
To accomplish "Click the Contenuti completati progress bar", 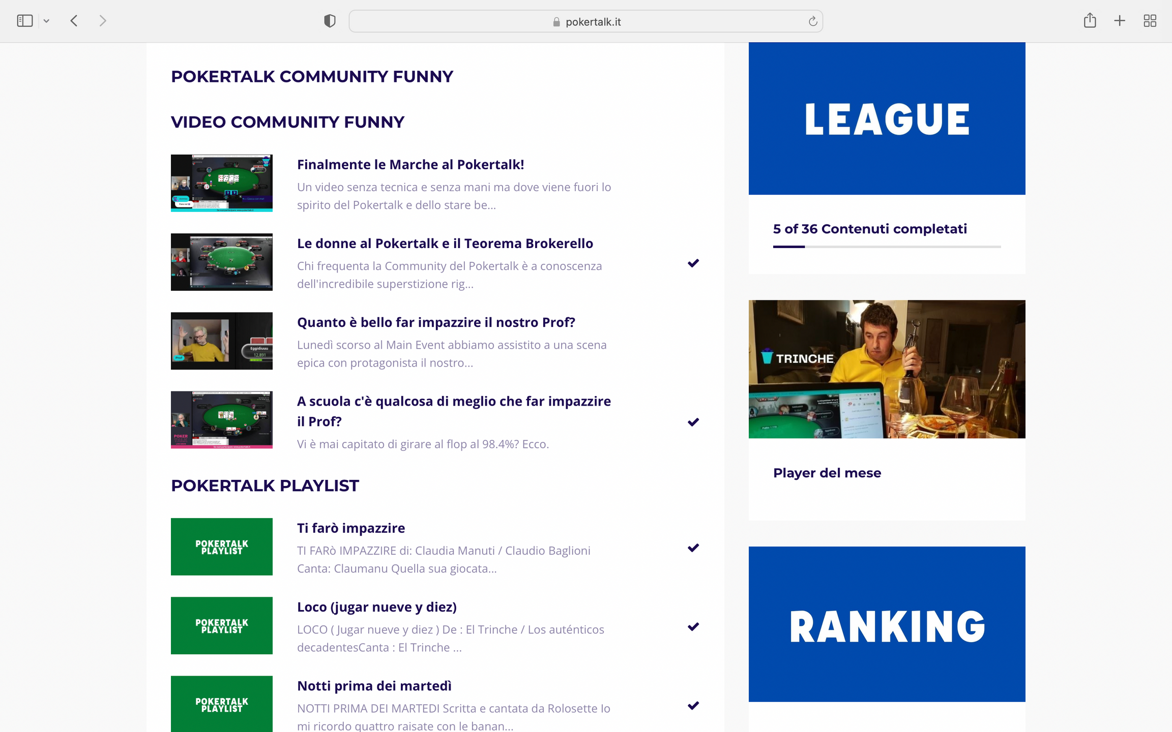I will 887,247.
